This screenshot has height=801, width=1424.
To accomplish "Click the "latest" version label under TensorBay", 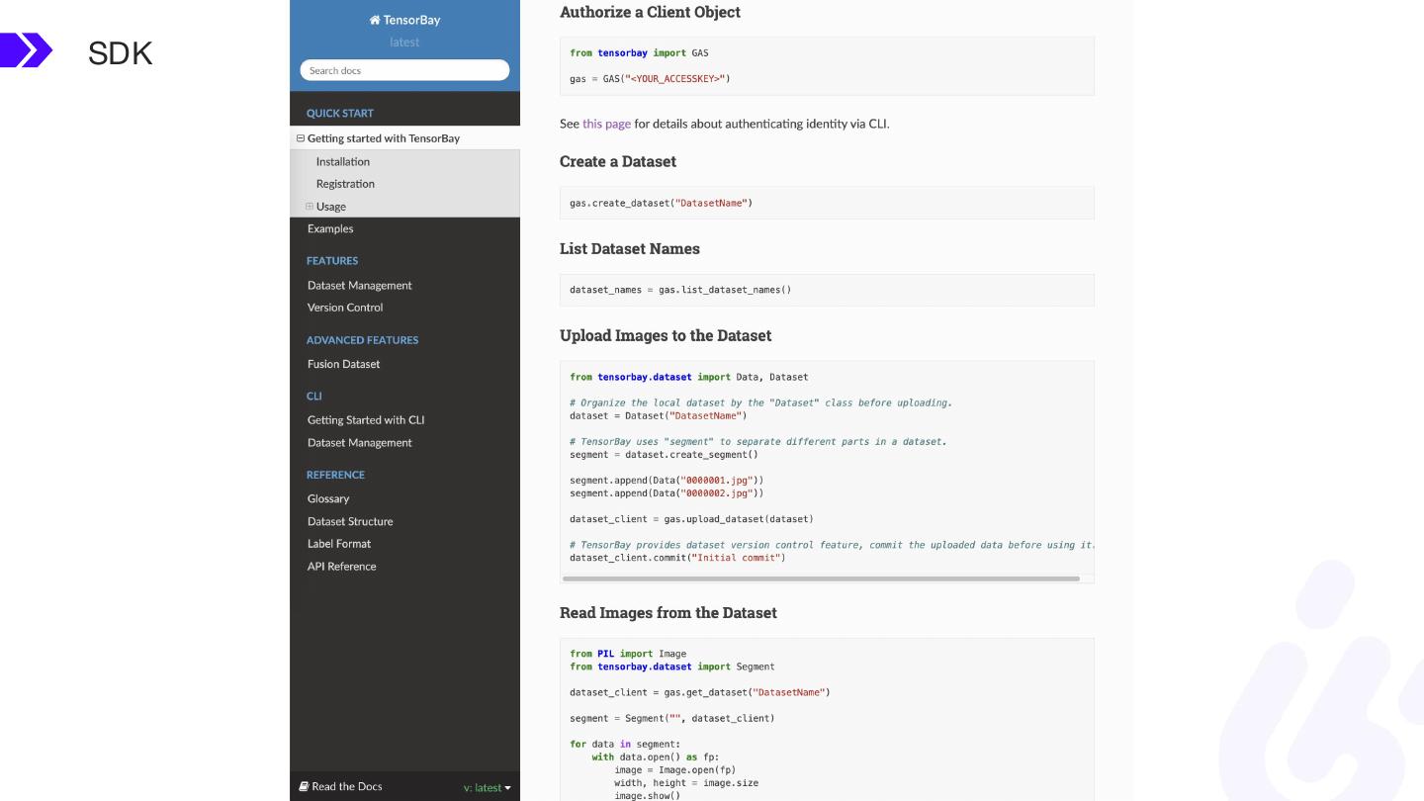I will click(404, 43).
